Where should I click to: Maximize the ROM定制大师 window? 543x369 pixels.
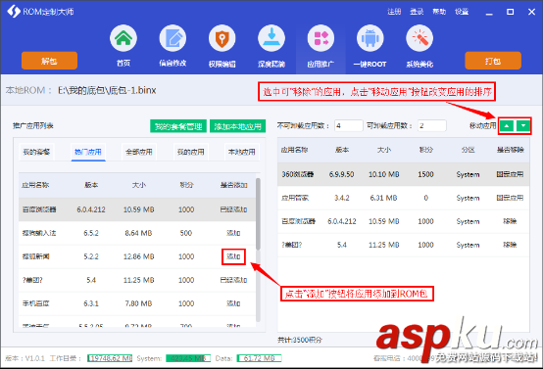point(510,12)
